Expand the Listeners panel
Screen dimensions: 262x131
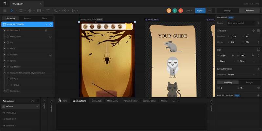(51, 101)
